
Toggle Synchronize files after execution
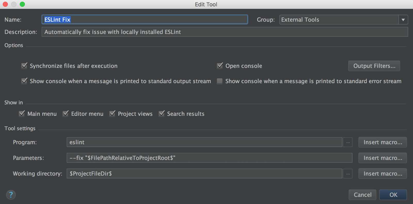24,66
